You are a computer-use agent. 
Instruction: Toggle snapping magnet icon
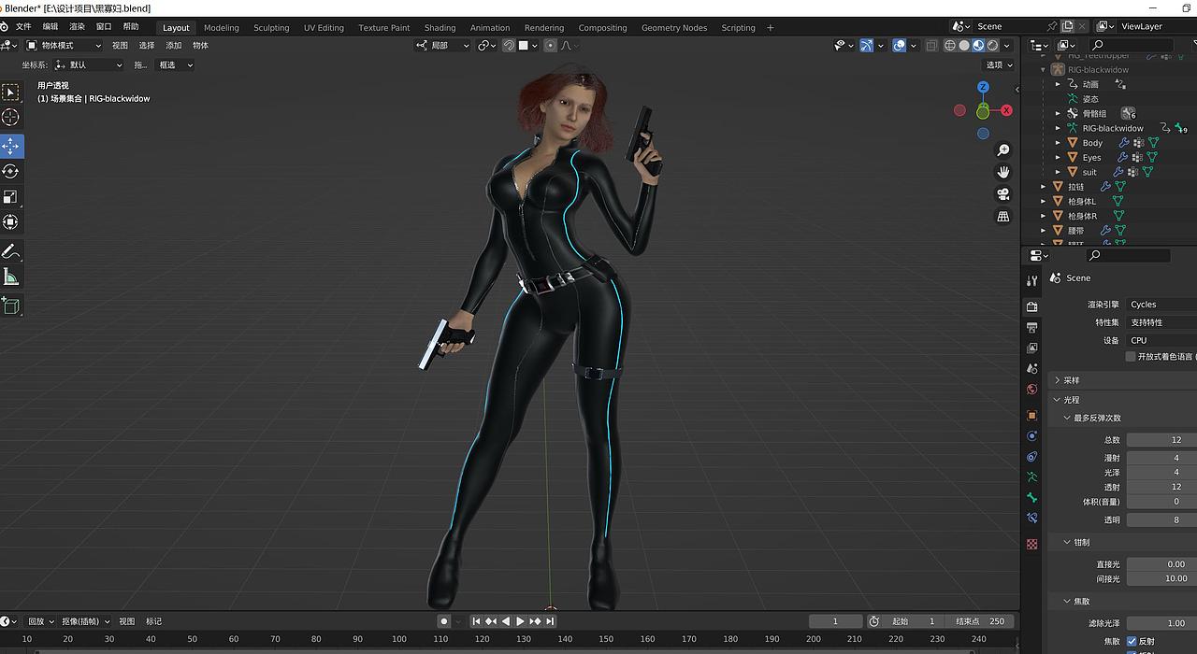click(x=508, y=45)
